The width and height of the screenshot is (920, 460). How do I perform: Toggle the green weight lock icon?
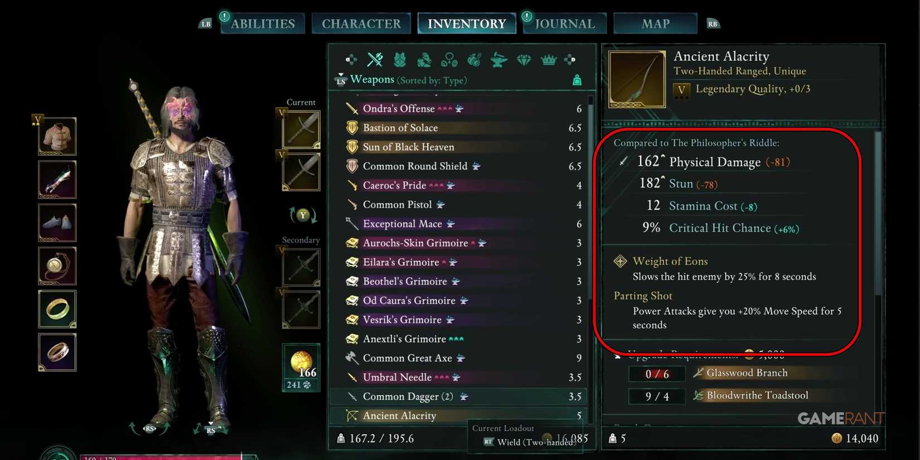point(577,80)
